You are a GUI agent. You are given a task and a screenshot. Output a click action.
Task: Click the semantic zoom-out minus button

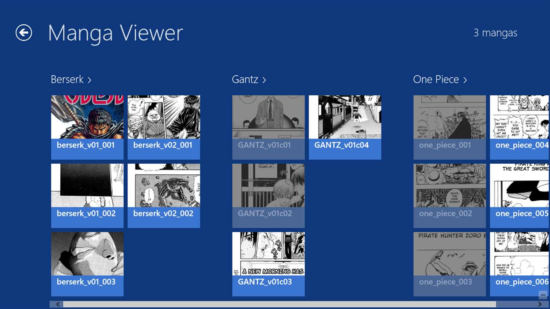point(543,295)
